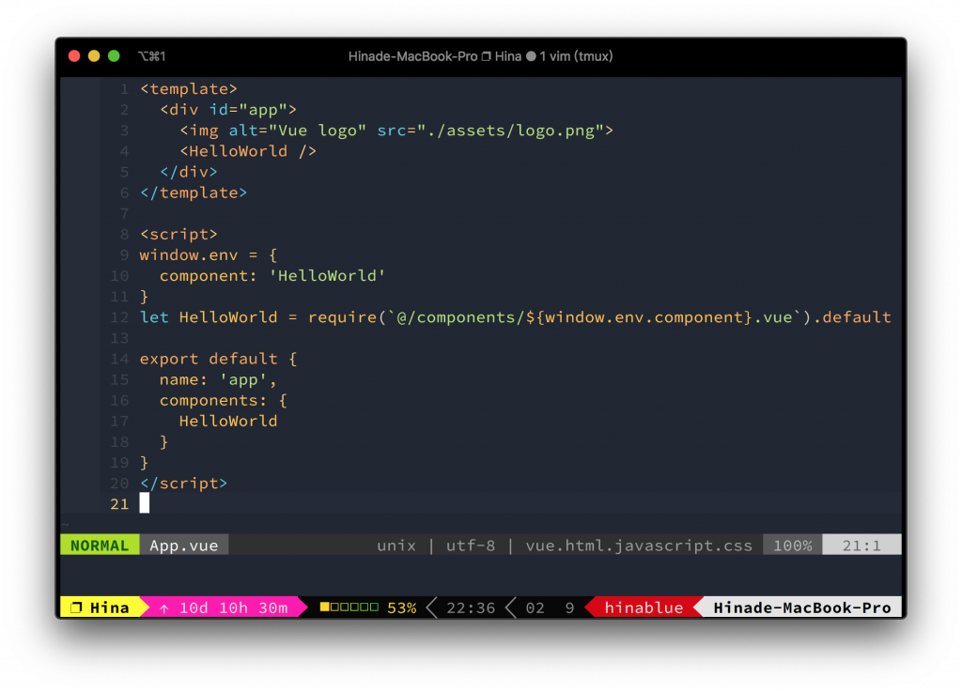Click the 22:36 clock in tmux bar
Viewport: 962px width, 692px height.
(471, 607)
